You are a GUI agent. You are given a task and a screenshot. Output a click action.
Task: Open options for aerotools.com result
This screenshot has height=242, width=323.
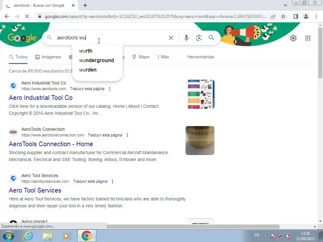coord(110,89)
